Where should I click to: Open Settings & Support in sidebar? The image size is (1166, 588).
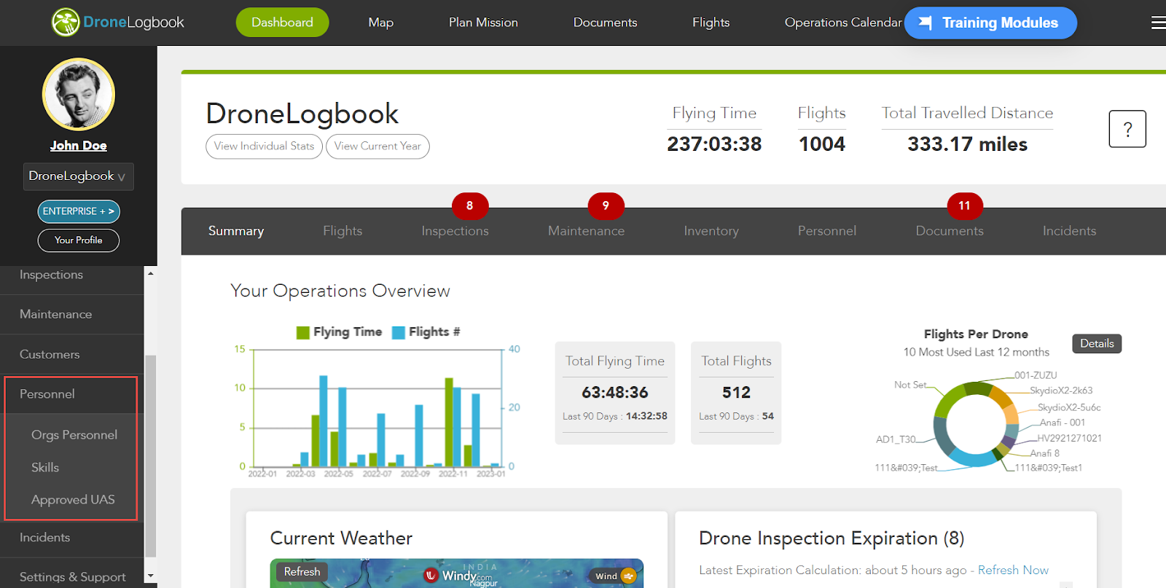(x=72, y=577)
